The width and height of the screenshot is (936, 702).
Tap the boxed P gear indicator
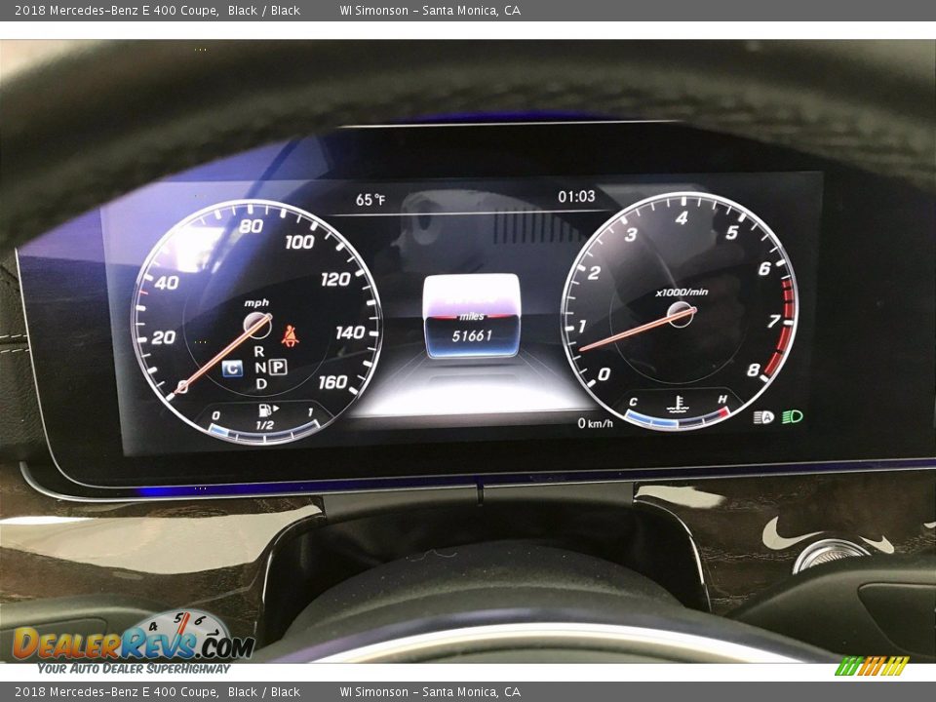tap(278, 367)
